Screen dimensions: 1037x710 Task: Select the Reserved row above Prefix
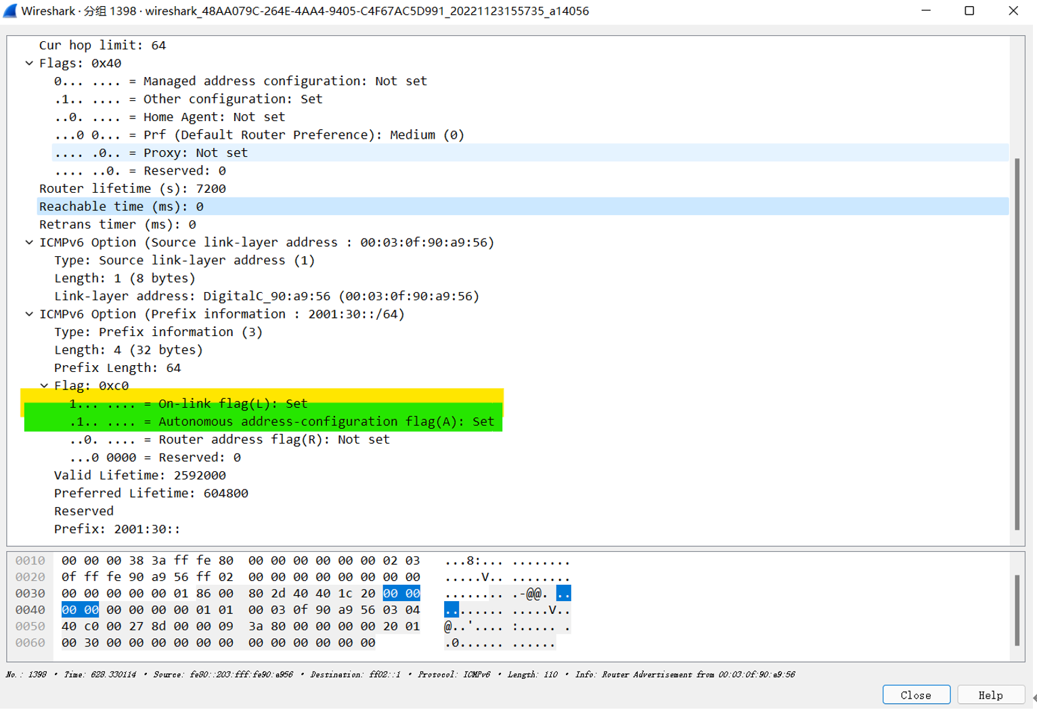[531, 511]
